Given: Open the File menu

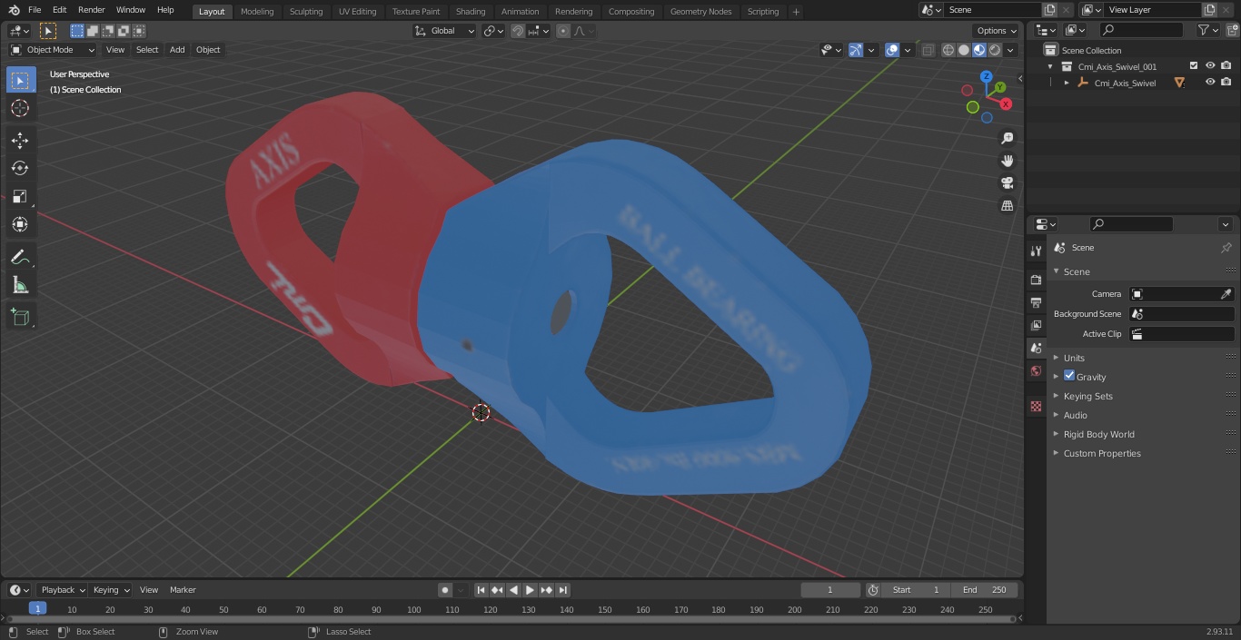Looking at the screenshot, I should click(35, 10).
